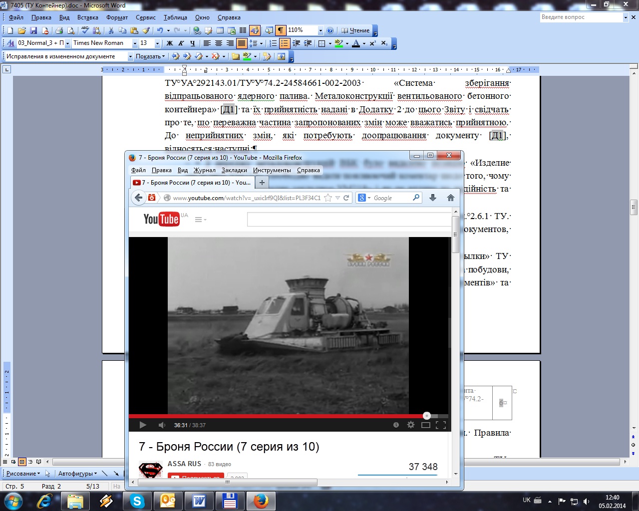Toggle underline formatting Ч
This screenshot has height=511, width=639.
[x=193, y=43]
